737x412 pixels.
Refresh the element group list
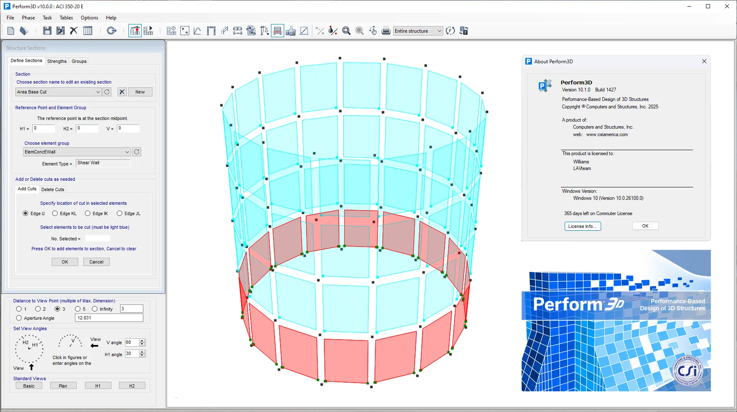point(137,152)
